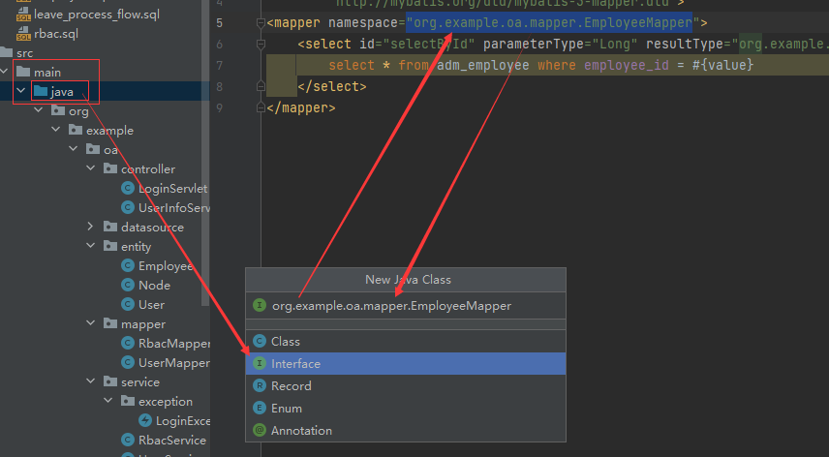Collapse the controller package

tap(91, 169)
